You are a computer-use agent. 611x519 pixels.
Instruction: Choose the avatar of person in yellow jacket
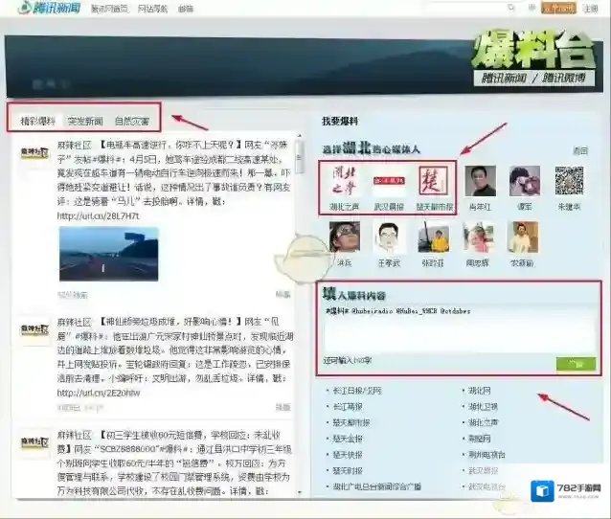(433, 237)
